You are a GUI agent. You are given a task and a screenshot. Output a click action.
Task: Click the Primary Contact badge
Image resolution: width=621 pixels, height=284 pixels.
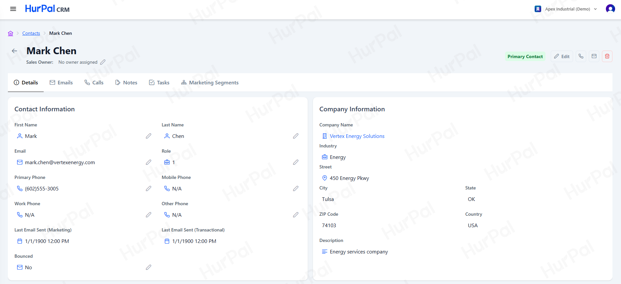(525, 56)
